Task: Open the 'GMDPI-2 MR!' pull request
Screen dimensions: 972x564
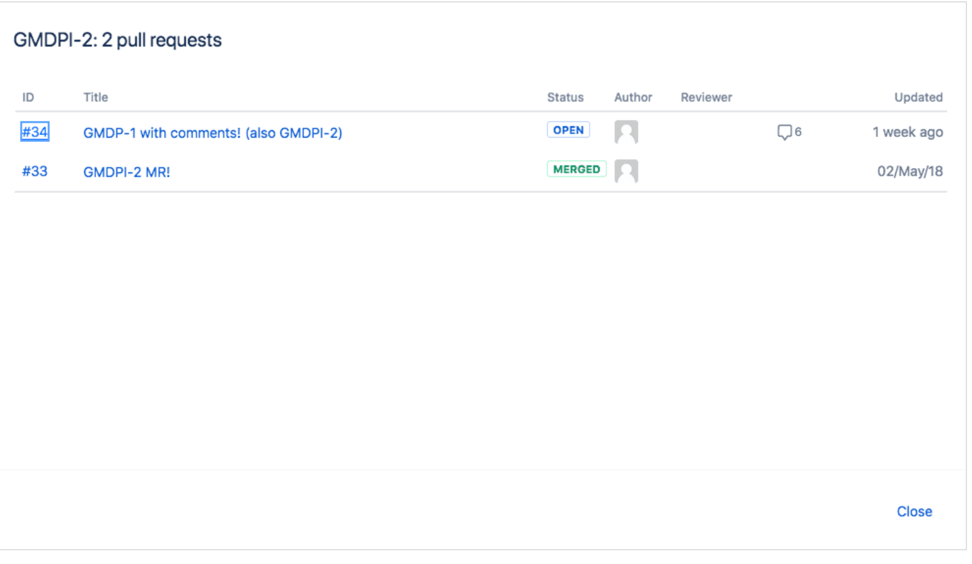Action: [126, 172]
